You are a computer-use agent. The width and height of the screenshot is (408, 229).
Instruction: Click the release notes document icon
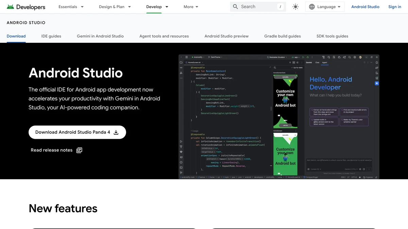[79, 150]
